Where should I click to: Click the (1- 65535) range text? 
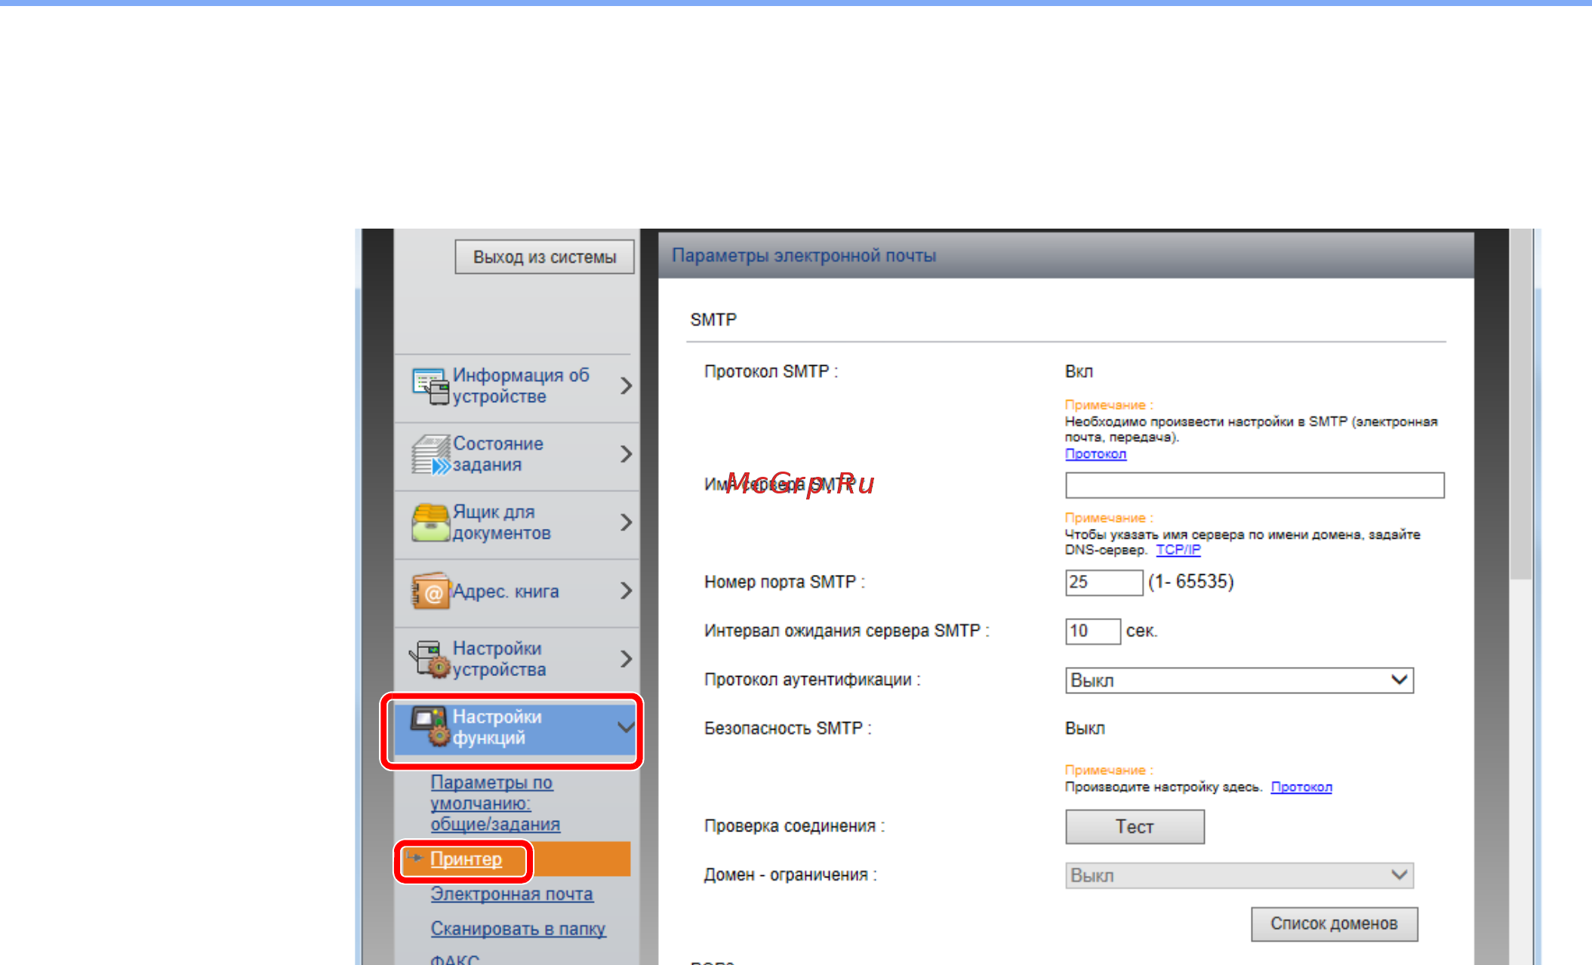click(1190, 582)
